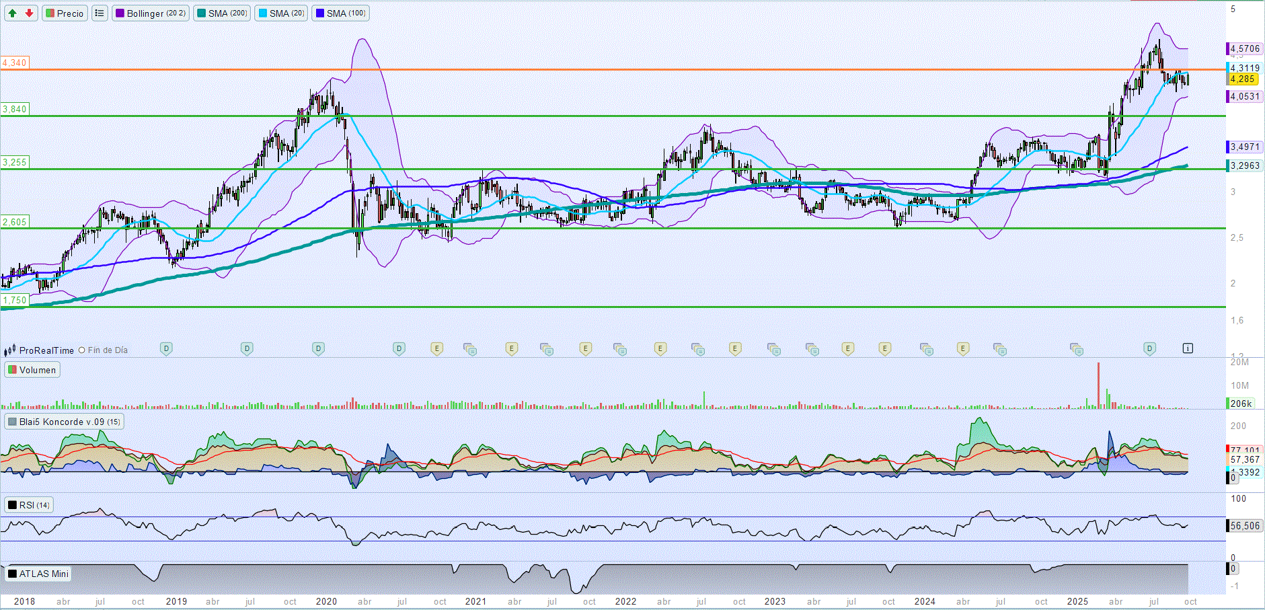The image size is (1265, 610).
Task: Open the RSI (14) indicator label
Action: coord(28,505)
